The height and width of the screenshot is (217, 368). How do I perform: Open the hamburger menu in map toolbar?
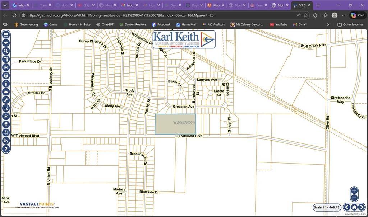pos(6,35)
